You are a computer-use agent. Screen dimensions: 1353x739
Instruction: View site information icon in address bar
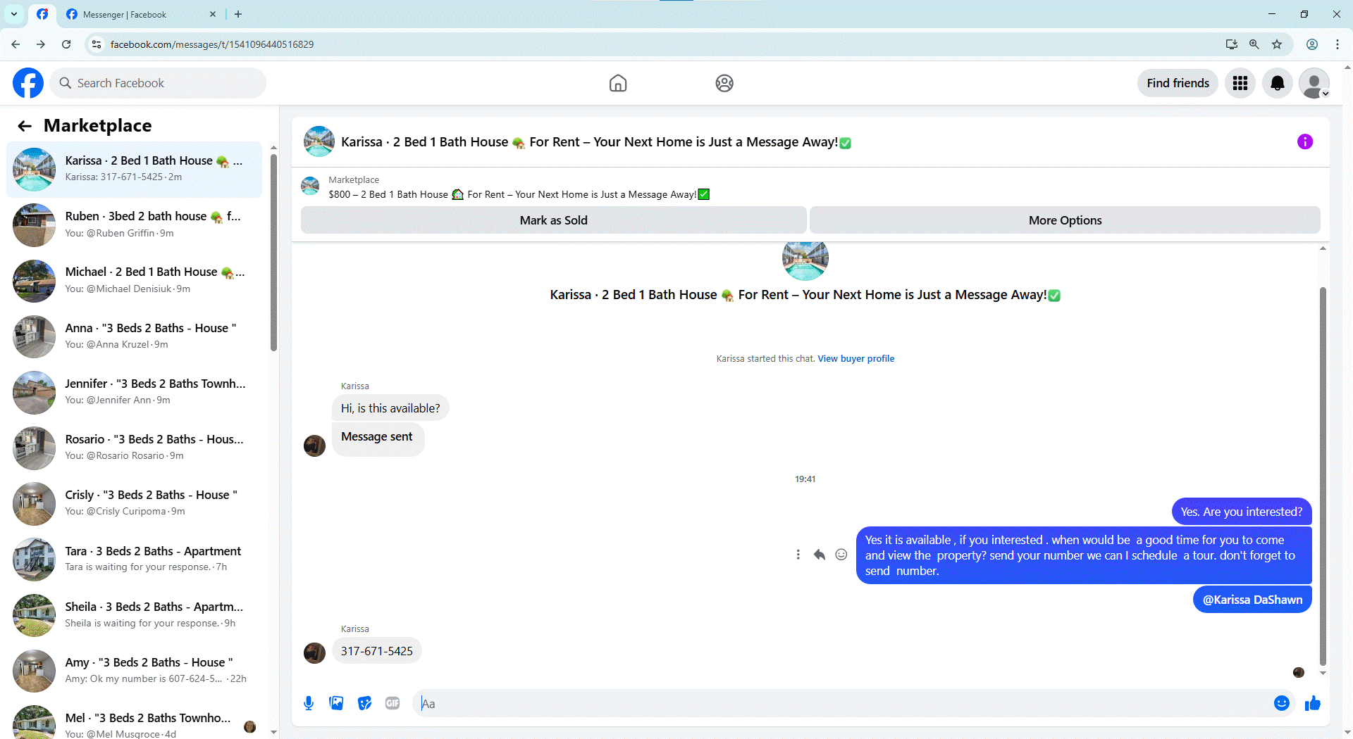coord(97,44)
